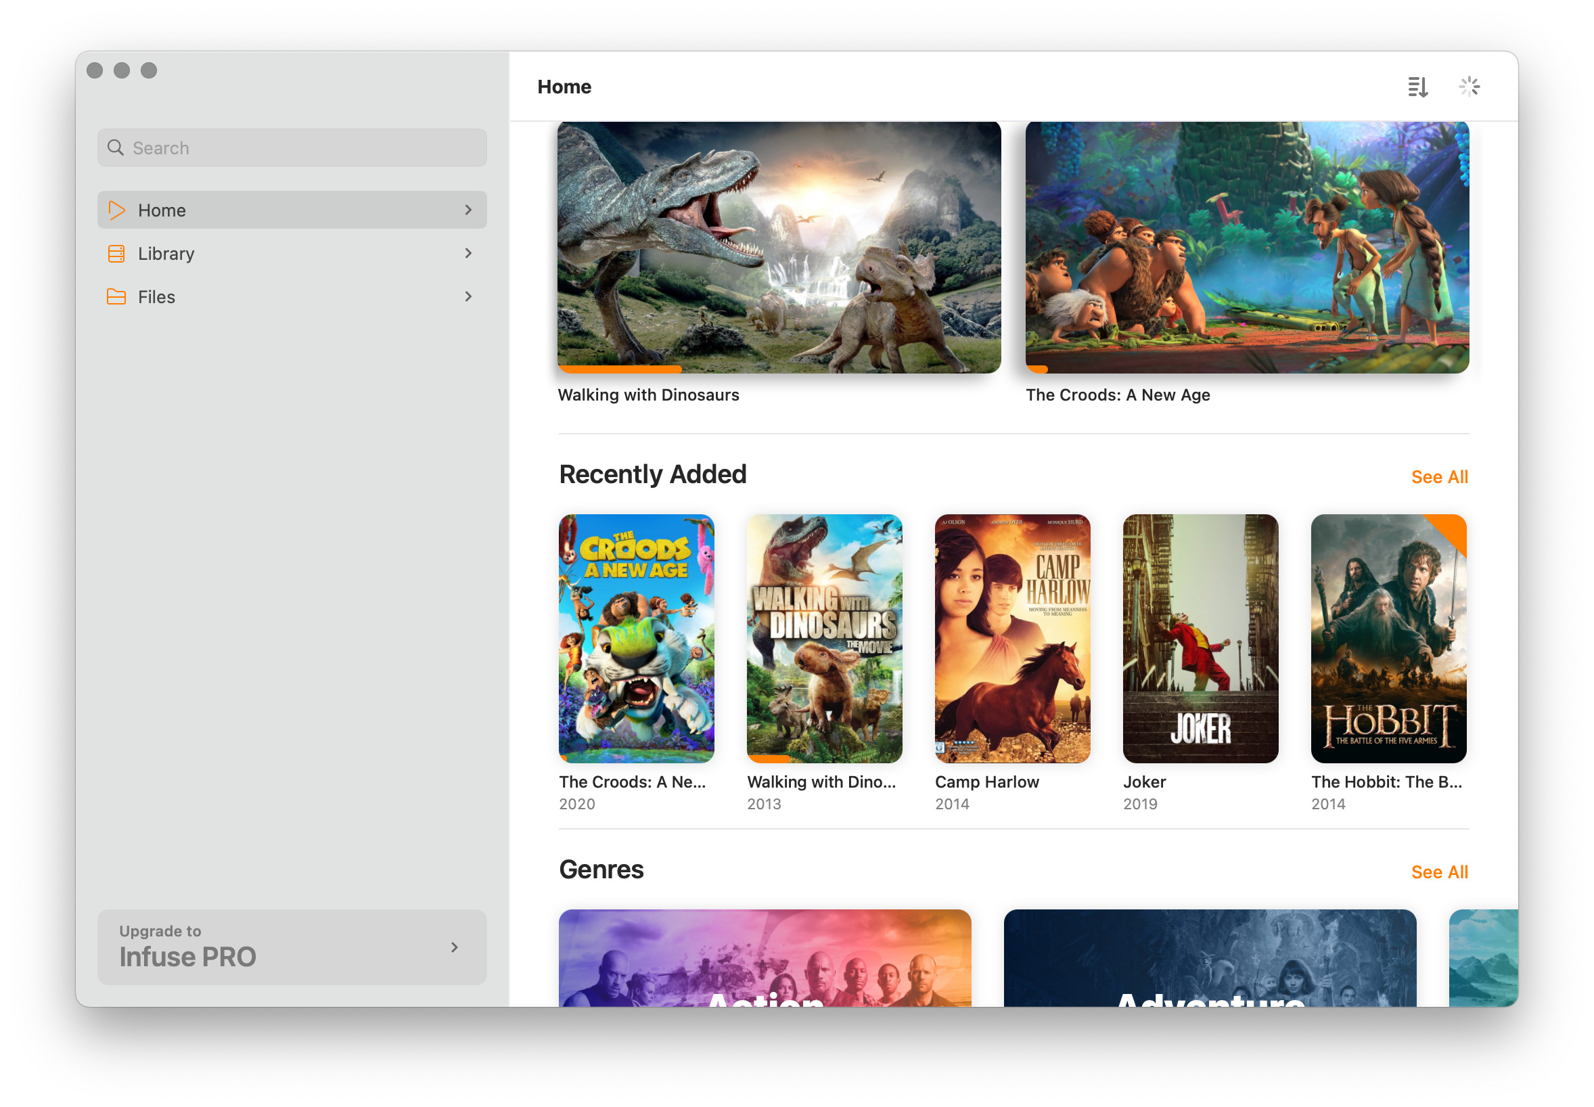Select the Library item in sidebar
The image size is (1594, 1107).
pos(166,254)
